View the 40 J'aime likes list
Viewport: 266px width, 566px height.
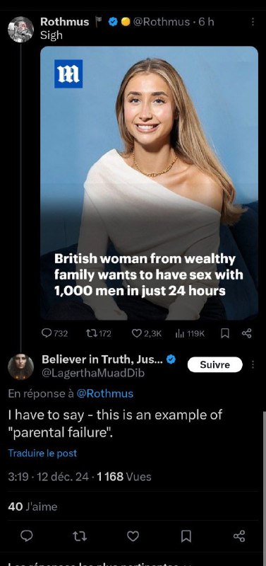pyautogui.click(x=32, y=507)
